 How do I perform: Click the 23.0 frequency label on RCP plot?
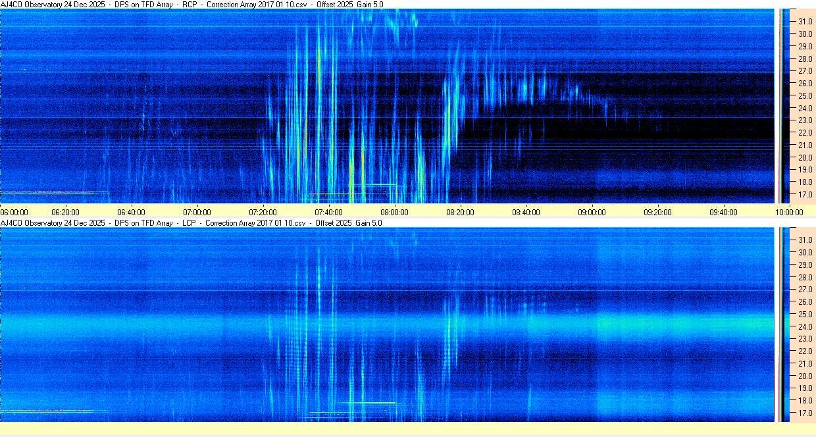pyautogui.click(x=805, y=120)
